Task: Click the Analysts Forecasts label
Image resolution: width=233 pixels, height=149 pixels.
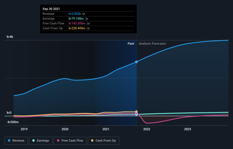Action: click(152, 44)
